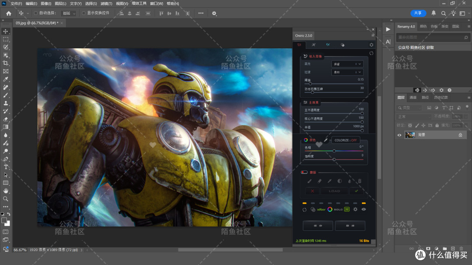
Task: Toggle lock transparent pixels checker icon
Action: (x=410, y=126)
